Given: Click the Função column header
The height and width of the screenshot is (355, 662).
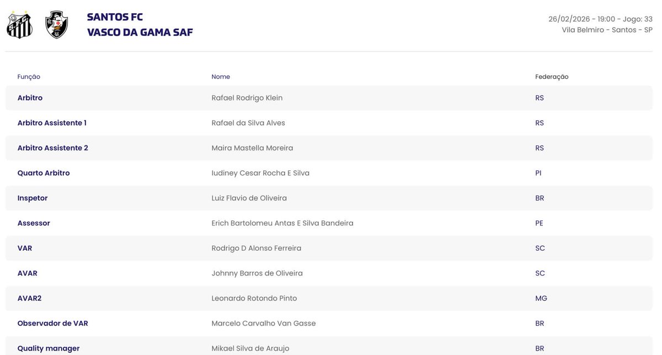Looking at the screenshot, I should point(29,77).
